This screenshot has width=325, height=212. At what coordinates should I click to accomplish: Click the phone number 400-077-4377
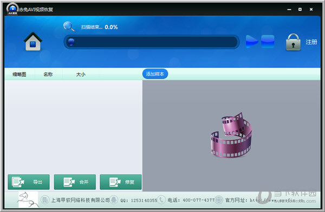[x=199, y=200]
